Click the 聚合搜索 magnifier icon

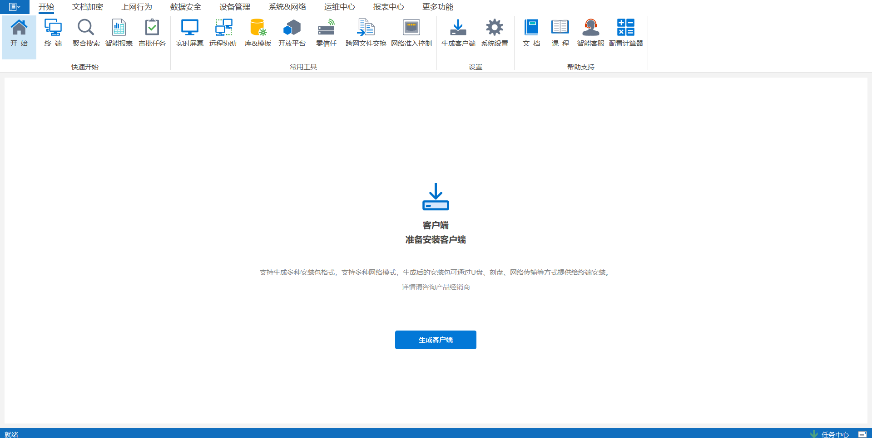[86, 28]
